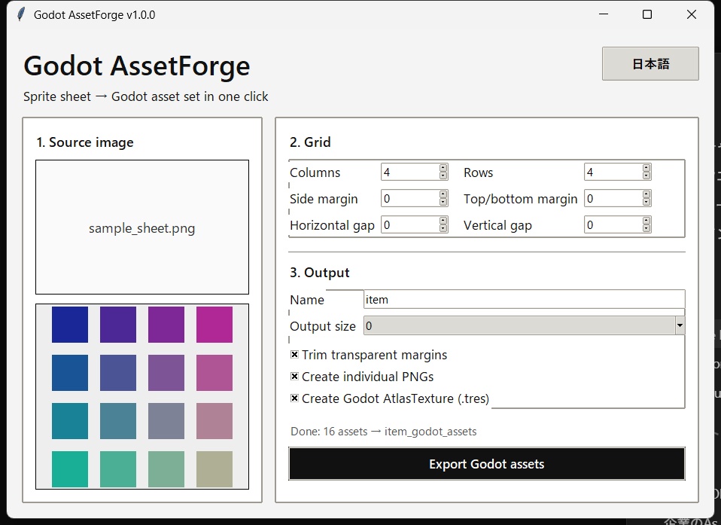Increase Rows with the up arrow
This screenshot has height=525, width=721.
pyautogui.click(x=646, y=168)
